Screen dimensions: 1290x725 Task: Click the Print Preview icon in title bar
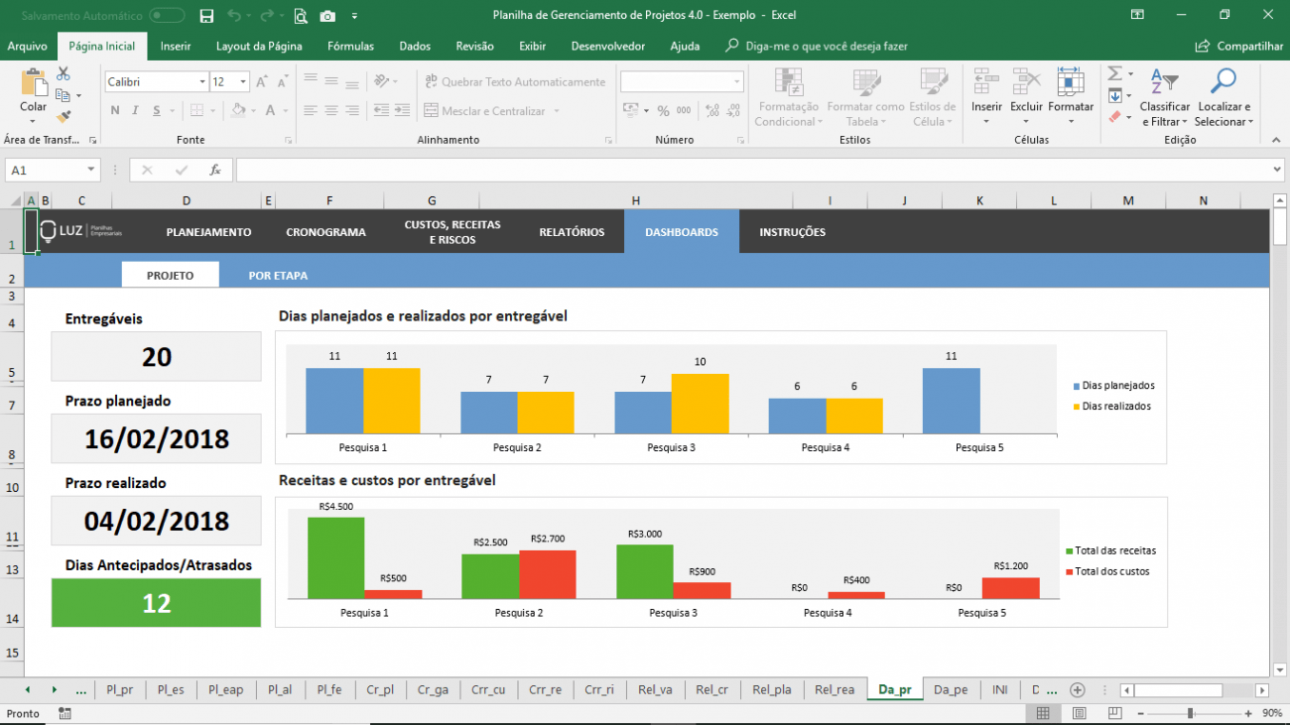301,16
